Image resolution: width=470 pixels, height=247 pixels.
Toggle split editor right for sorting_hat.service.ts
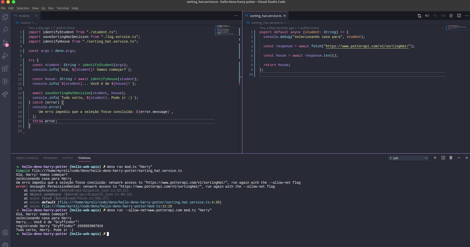pyautogui.click(x=459, y=16)
